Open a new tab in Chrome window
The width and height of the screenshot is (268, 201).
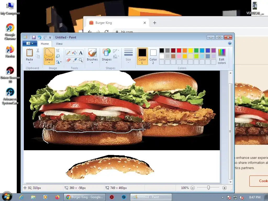coord(154,23)
